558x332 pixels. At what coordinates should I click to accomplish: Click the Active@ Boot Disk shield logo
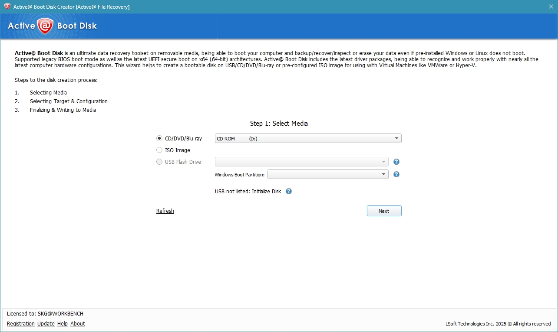(x=45, y=26)
